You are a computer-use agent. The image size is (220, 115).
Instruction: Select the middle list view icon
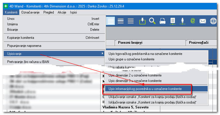121,21
